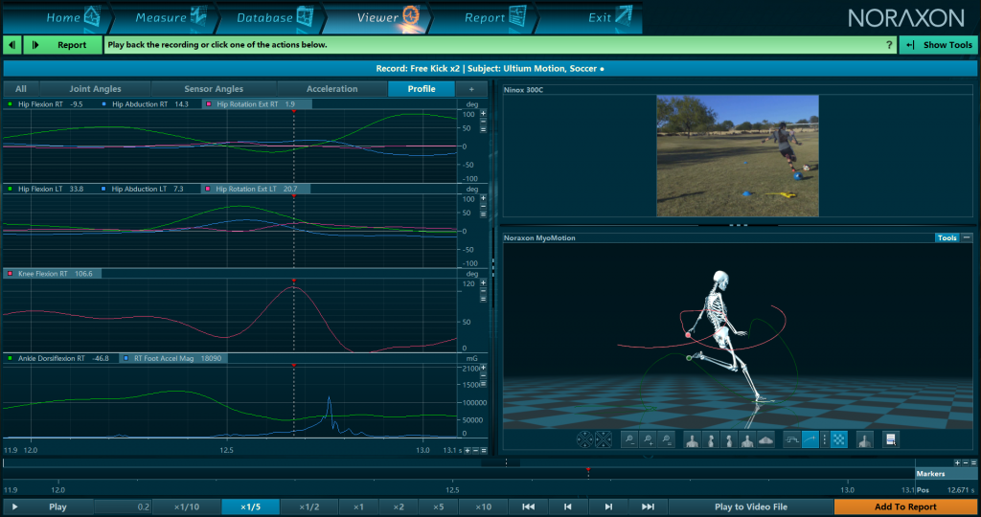Image resolution: width=981 pixels, height=517 pixels.
Task: Toggle the checkered floor display
Action: [839, 439]
